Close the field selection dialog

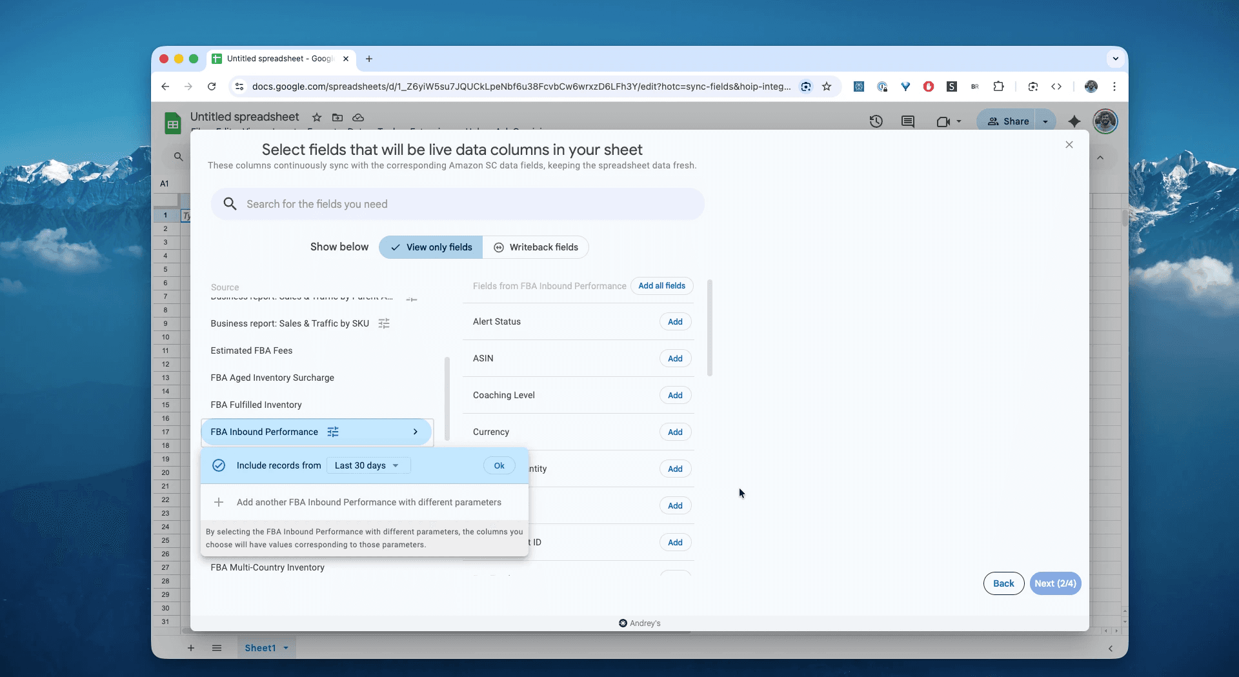point(1069,145)
